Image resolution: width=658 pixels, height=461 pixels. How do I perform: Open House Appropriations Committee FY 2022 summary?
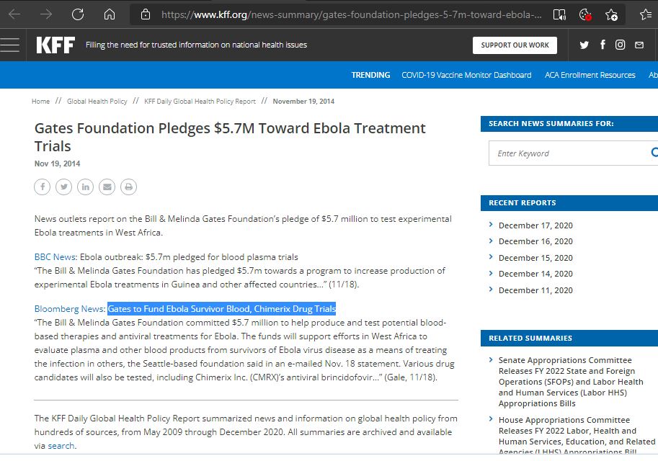click(577, 434)
